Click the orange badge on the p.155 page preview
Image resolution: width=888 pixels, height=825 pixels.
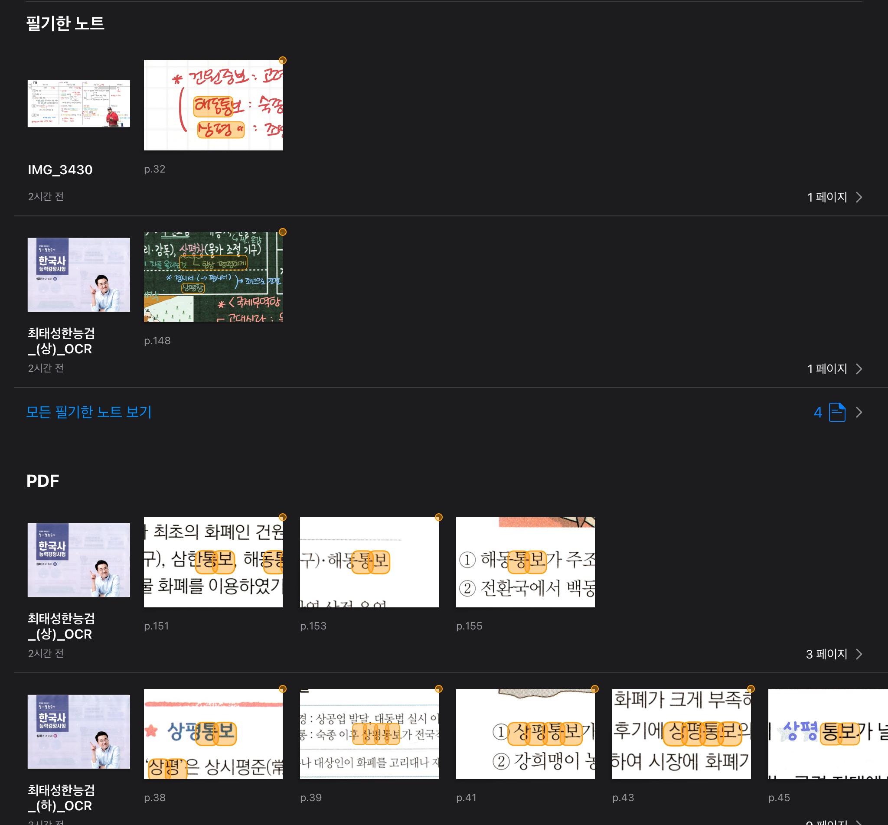click(594, 517)
